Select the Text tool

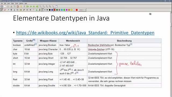click(11, 10)
